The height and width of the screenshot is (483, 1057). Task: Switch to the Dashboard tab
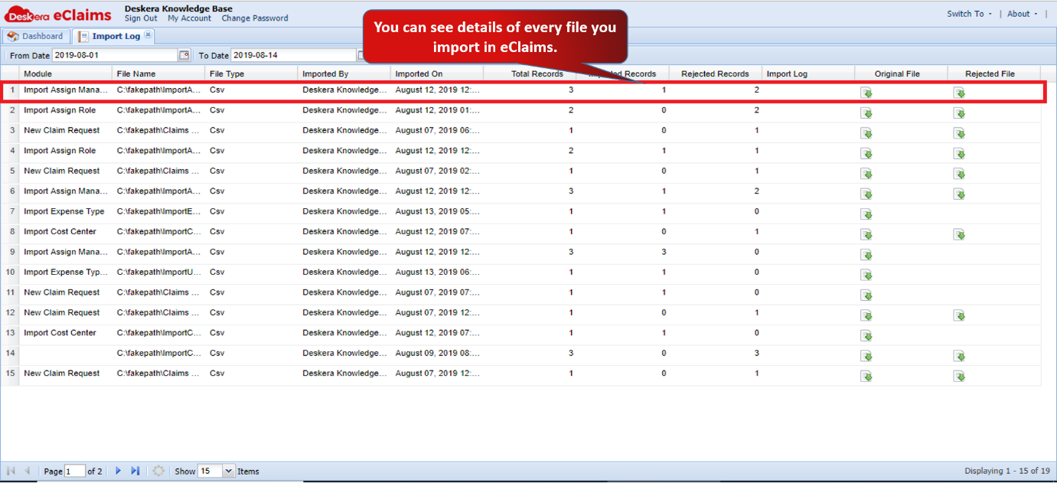click(37, 35)
